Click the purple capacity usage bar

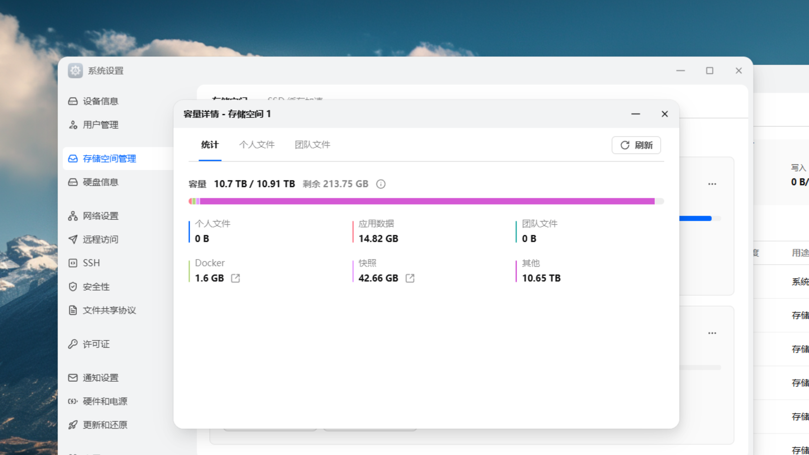coord(427,201)
